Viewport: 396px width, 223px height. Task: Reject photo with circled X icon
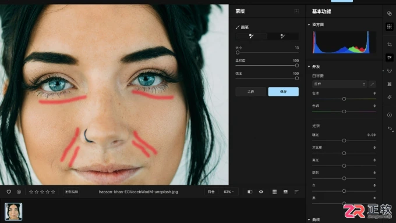click(19, 192)
